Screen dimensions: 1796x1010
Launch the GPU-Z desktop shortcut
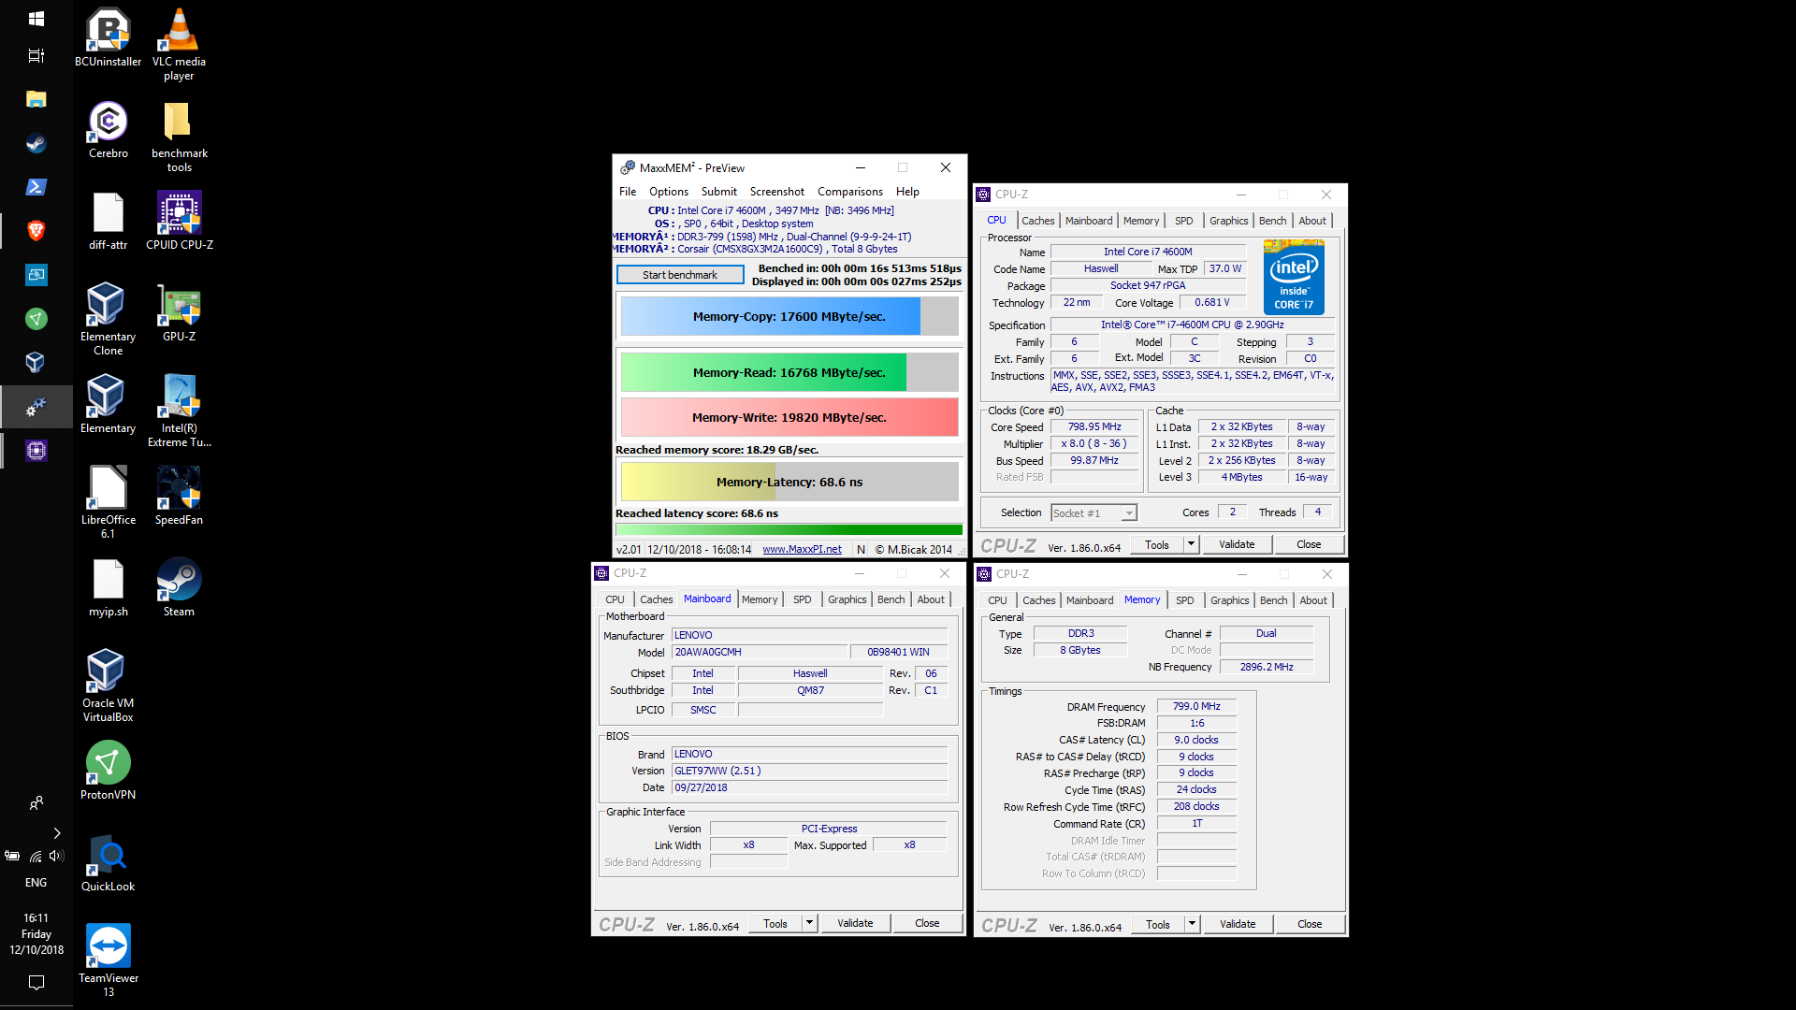tap(179, 312)
